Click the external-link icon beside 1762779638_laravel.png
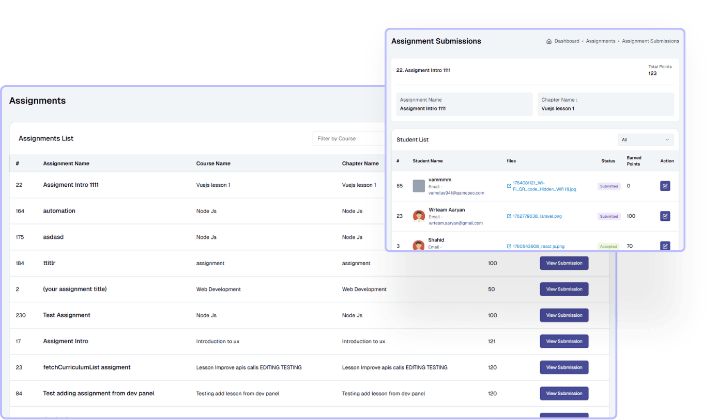 [509, 216]
